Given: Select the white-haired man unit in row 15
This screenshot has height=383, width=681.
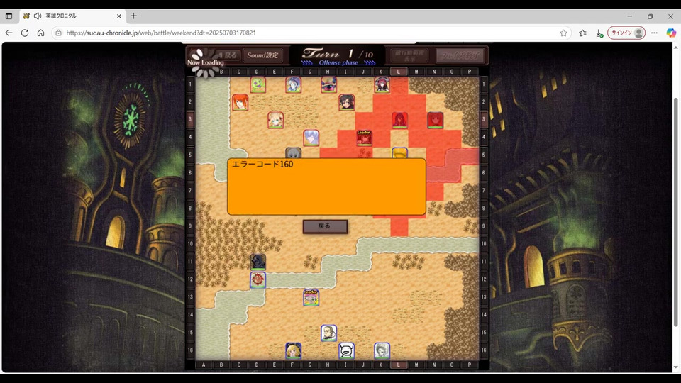Looking at the screenshot, I should (328, 333).
